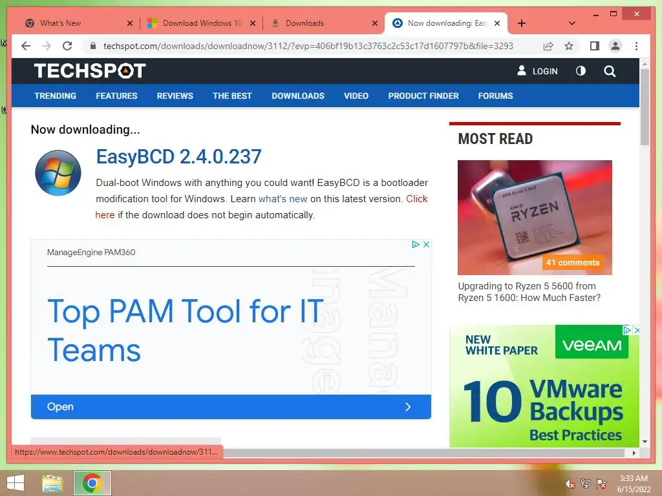
Task: Open TechSpot search via magnifier icon
Action: (610, 71)
